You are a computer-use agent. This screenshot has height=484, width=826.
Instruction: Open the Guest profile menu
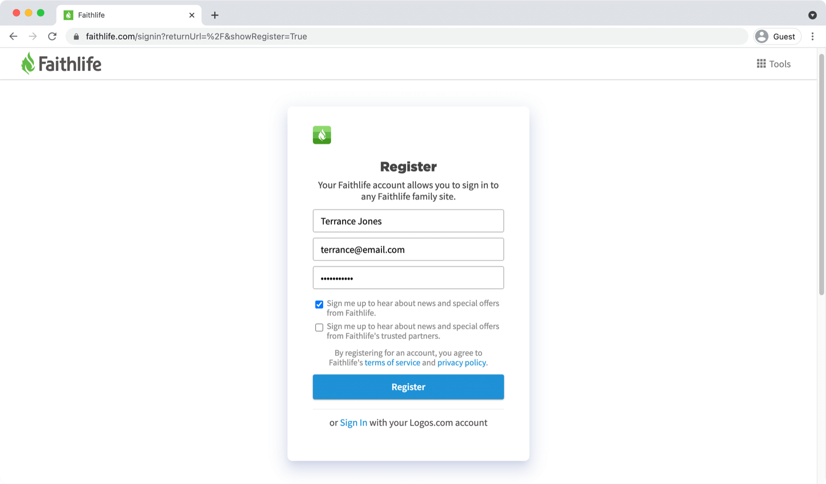777,36
